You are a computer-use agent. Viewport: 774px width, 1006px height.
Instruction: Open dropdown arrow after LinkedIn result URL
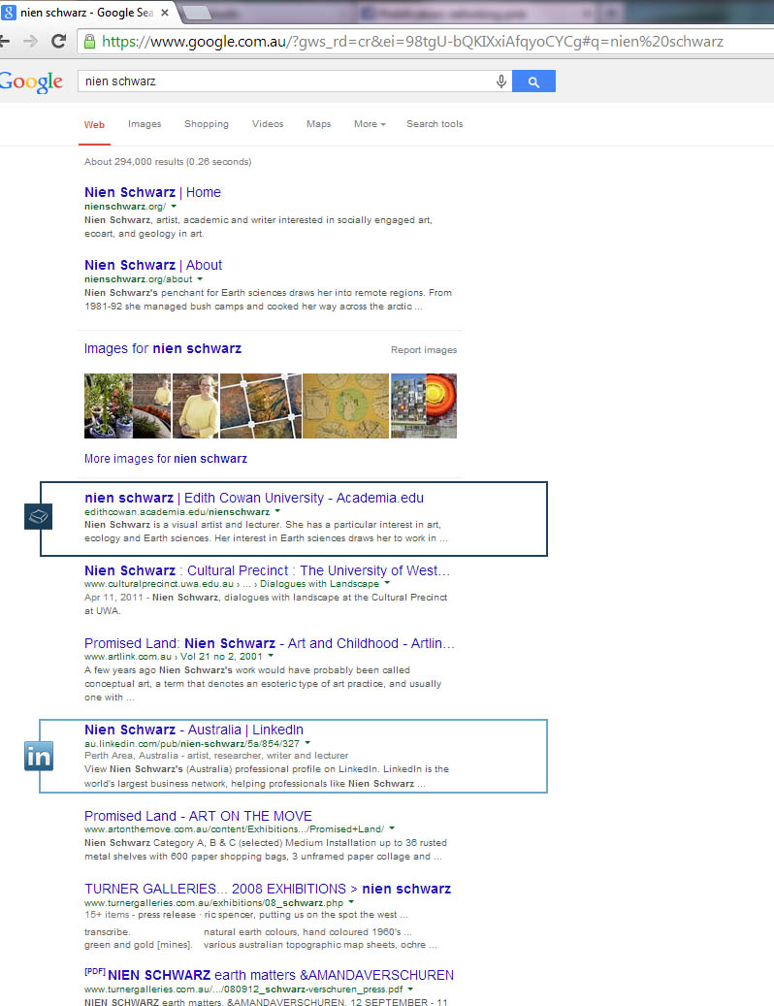pyautogui.click(x=307, y=743)
